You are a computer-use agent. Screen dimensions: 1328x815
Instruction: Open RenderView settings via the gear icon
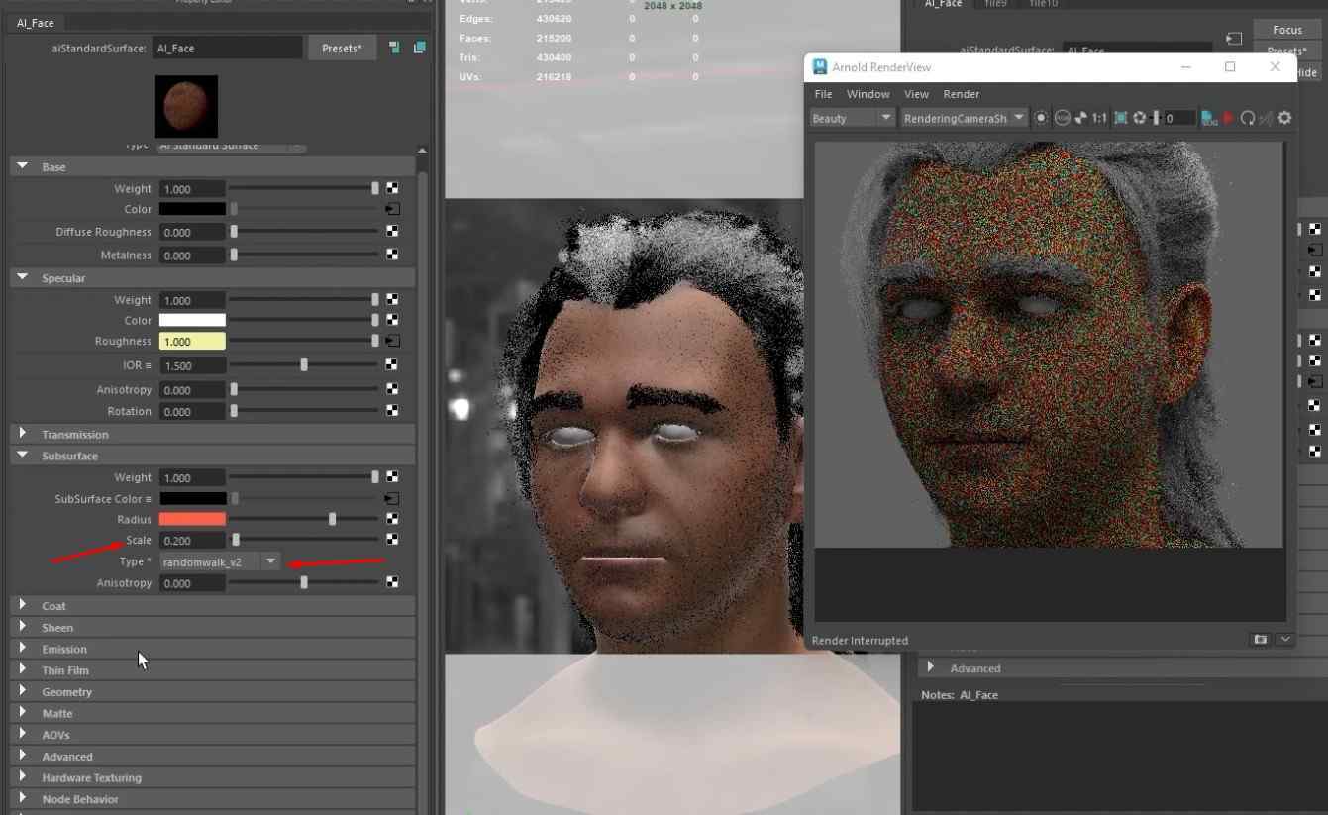tap(1284, 118)
